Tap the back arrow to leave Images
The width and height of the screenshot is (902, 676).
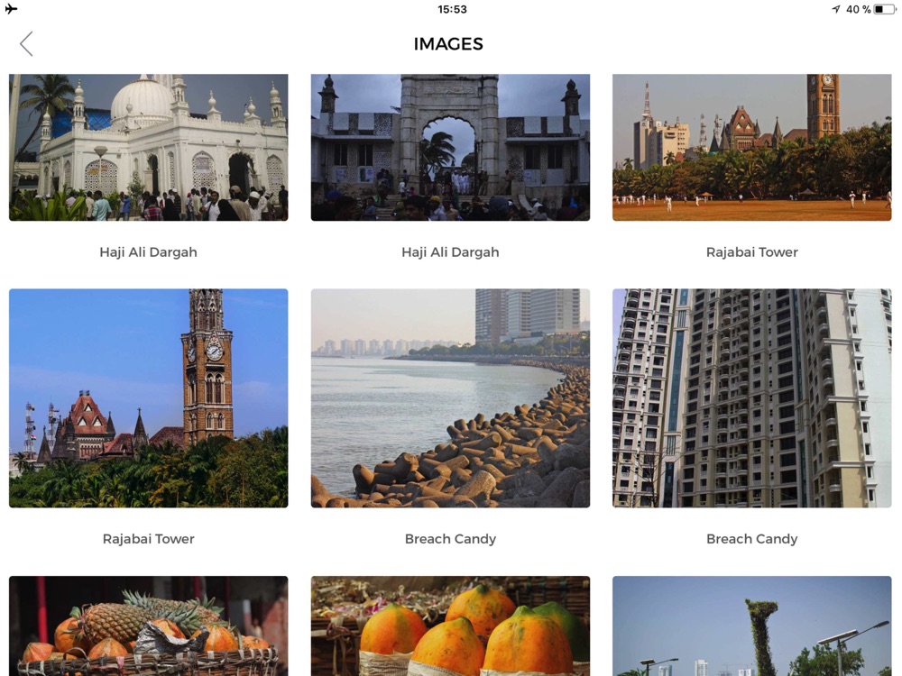26,43
